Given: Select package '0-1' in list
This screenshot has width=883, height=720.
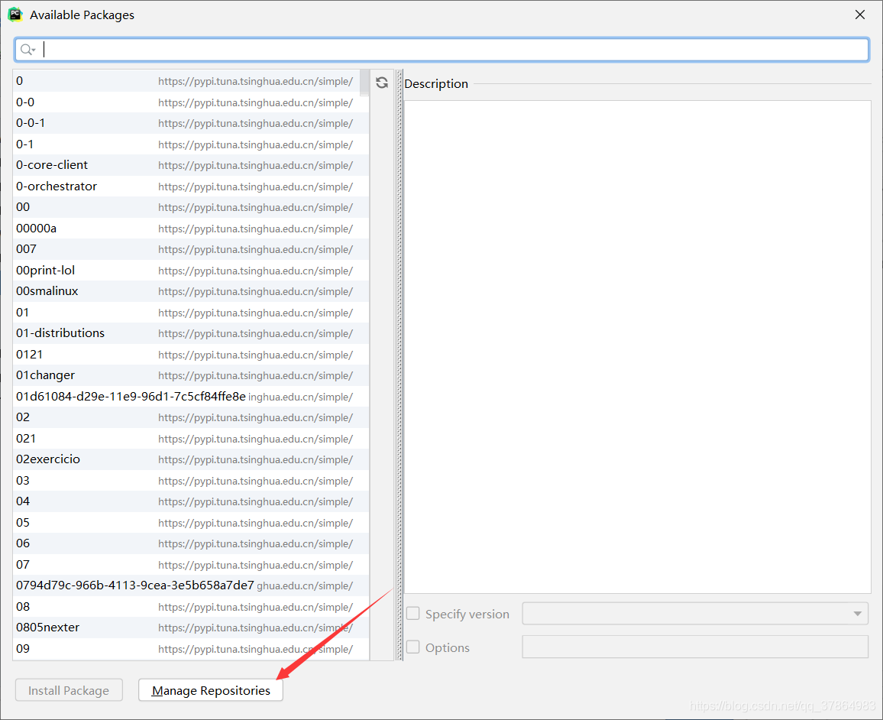Looking at the screenshot, I should click(x=191, y=144).
